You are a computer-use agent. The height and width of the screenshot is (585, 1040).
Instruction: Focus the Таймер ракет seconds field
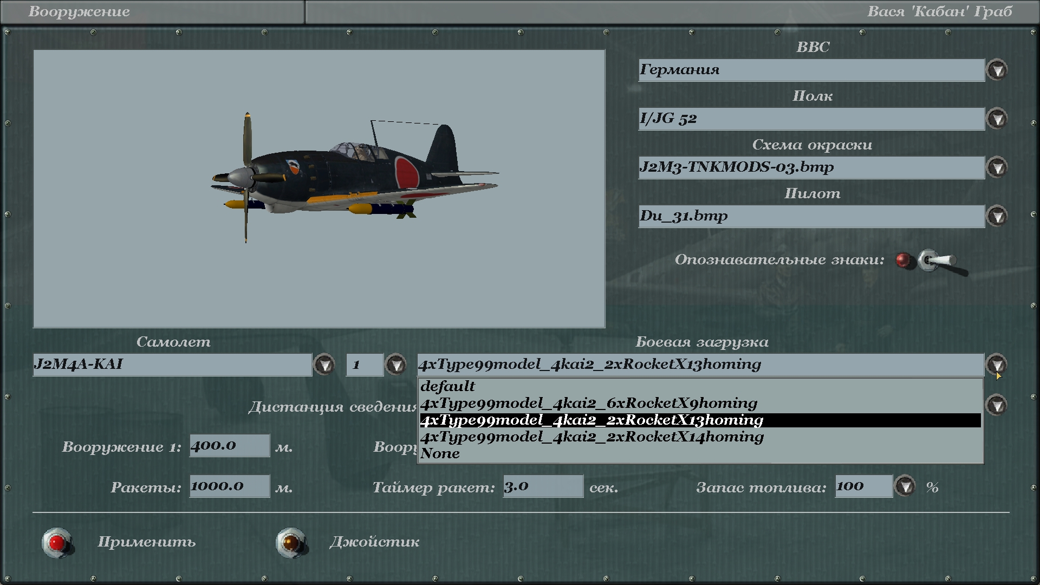[543, 486]
